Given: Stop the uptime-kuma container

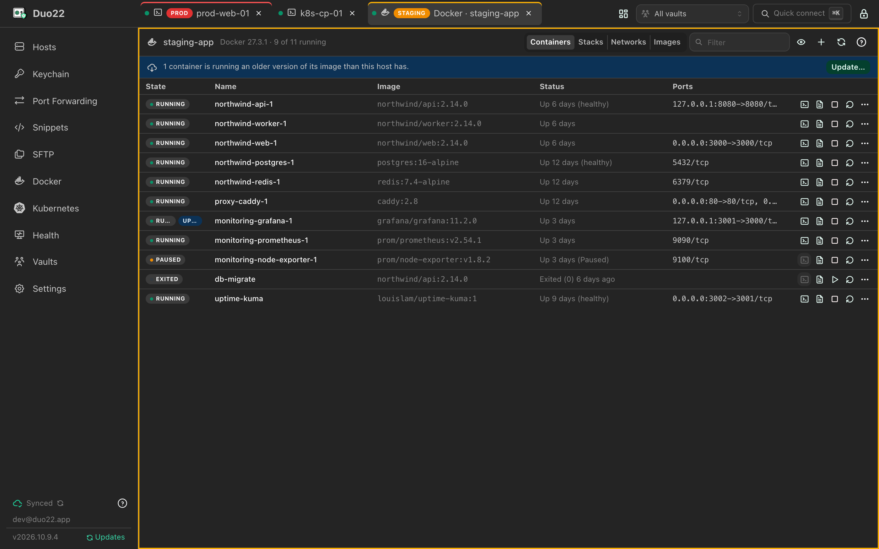Looking at the screenshot, I should coord(835,299).
